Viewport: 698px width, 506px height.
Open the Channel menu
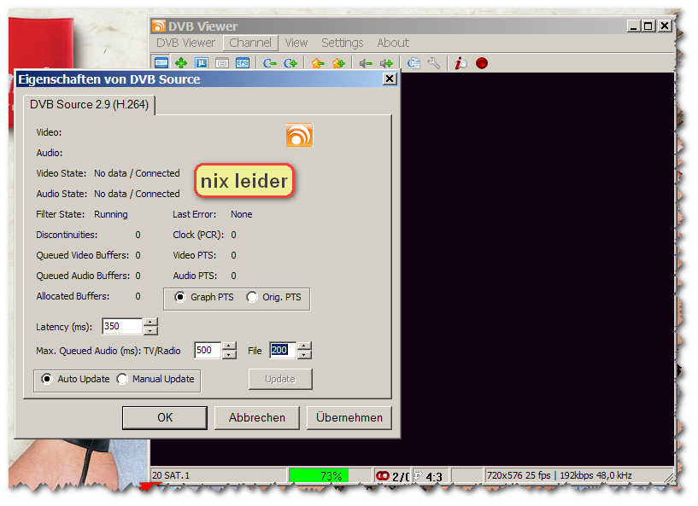click(x=250, y=43)
